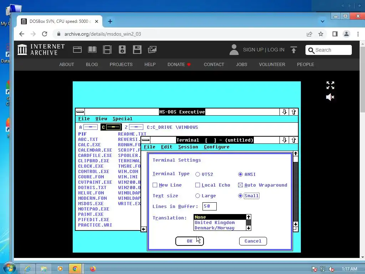Click Lines in Buffer input field
The width and height of the screenshot is (365, 274).
tap(209, 206)
